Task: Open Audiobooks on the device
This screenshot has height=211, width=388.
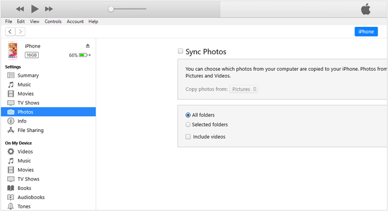Action: pos(31,198)
